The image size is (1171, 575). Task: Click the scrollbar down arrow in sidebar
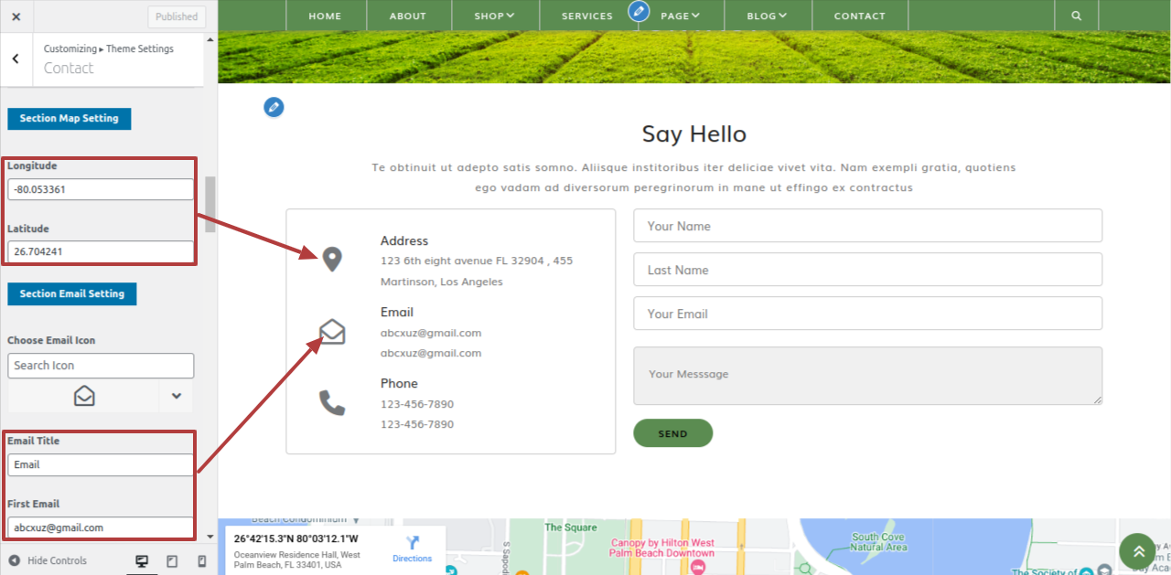tap(210, 537)
